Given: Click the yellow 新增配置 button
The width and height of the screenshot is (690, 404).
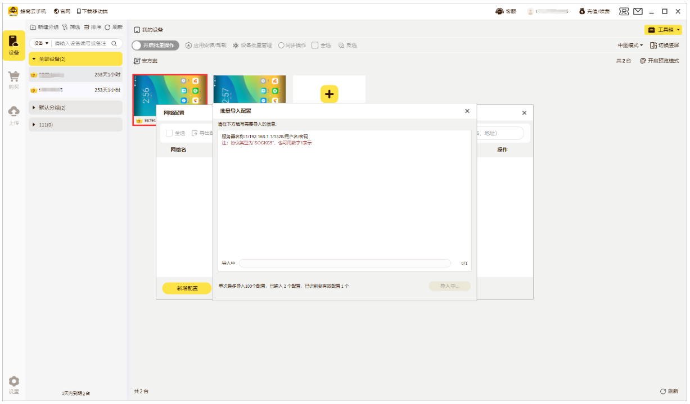Looking at the screenshot, I should pos(187,288).
